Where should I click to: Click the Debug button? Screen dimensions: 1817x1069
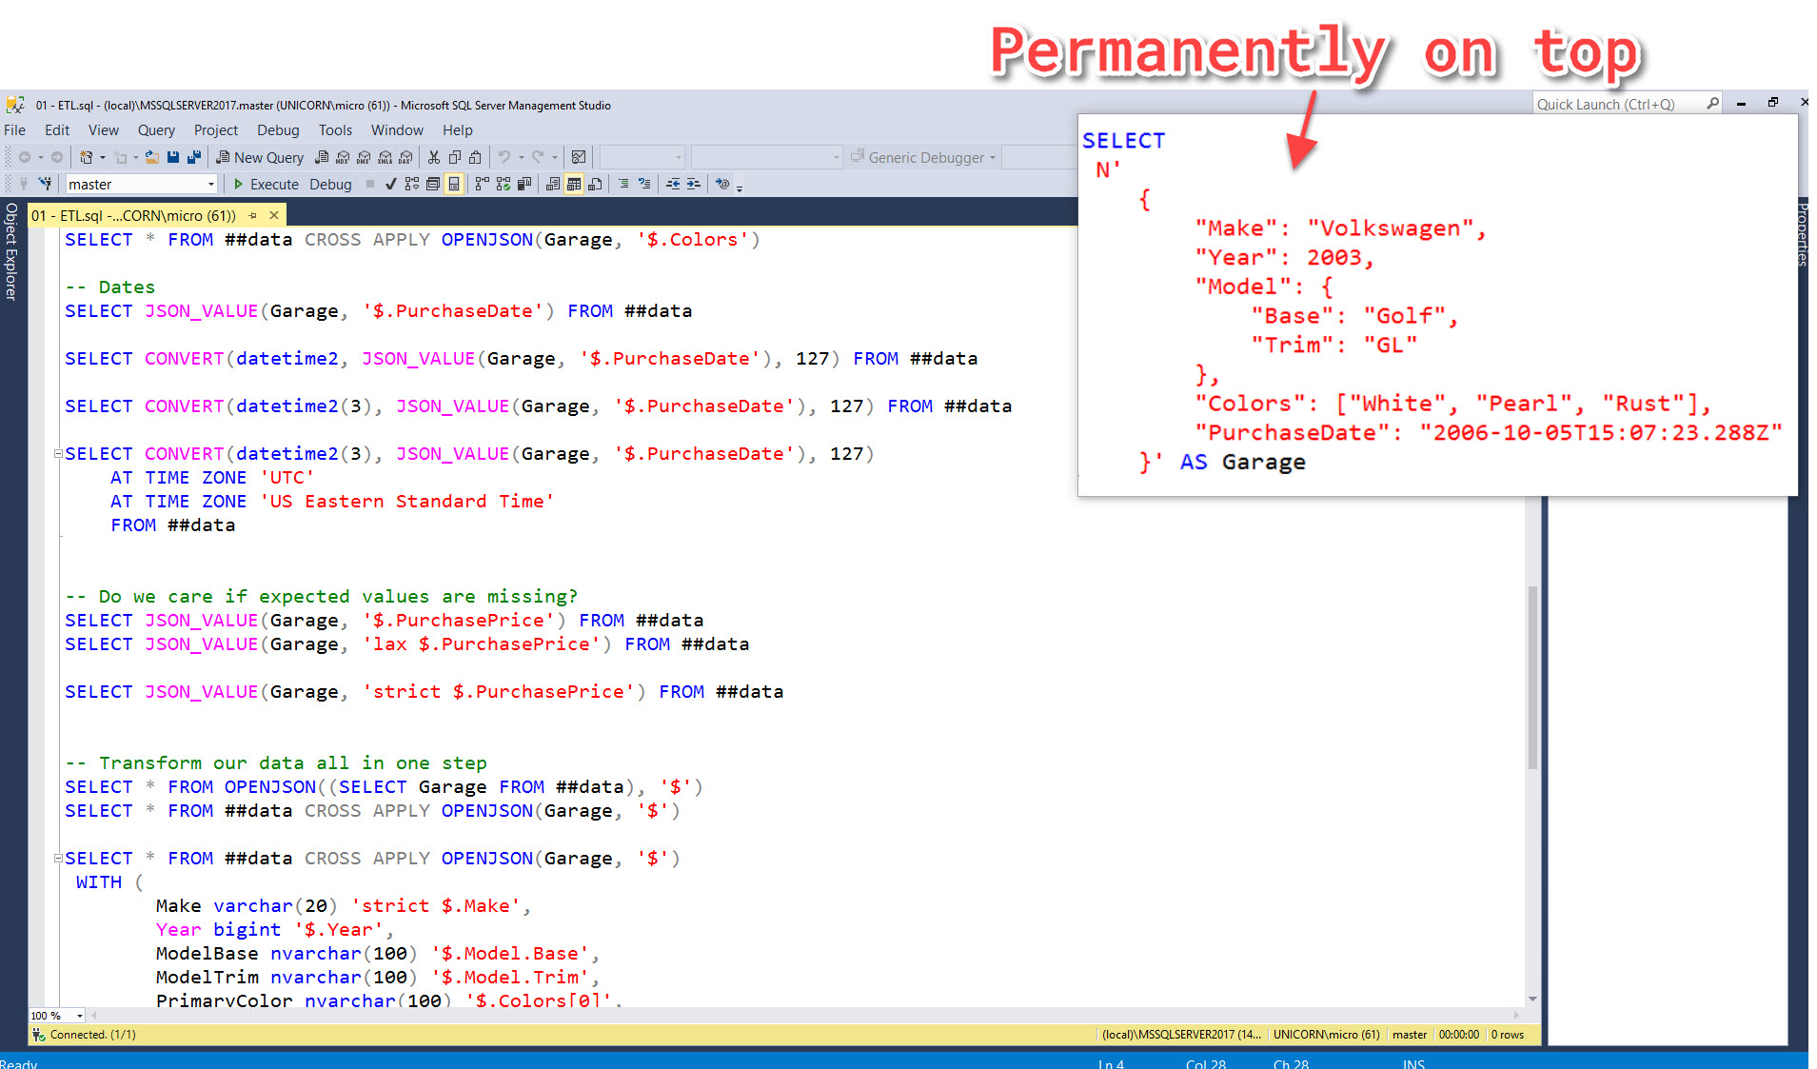pos(330,184)
